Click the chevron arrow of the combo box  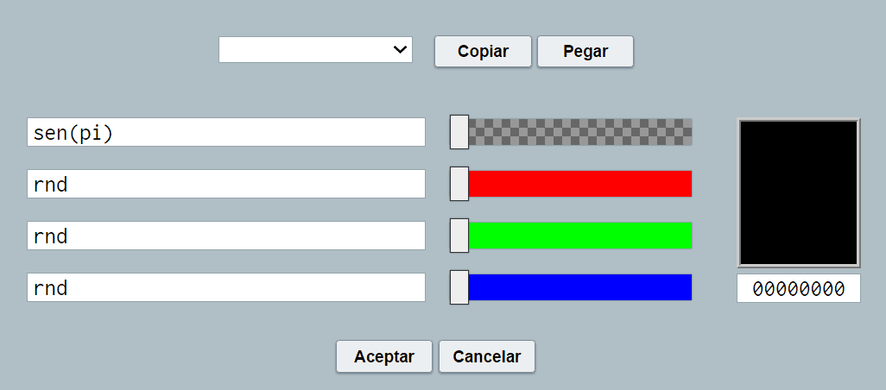tap(401, 50)
